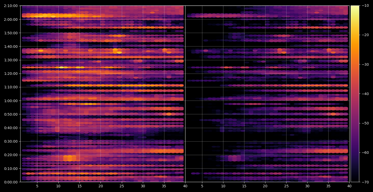Click the 1:00:00 time axis label
Viewport: 373px width, 192px height.
pyautogui.click(x=11, y=101)
